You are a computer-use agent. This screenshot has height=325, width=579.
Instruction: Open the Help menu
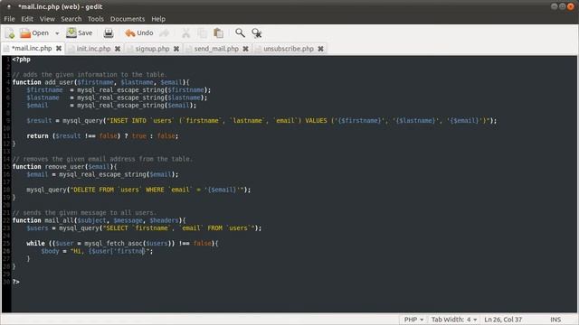[158, 19]
